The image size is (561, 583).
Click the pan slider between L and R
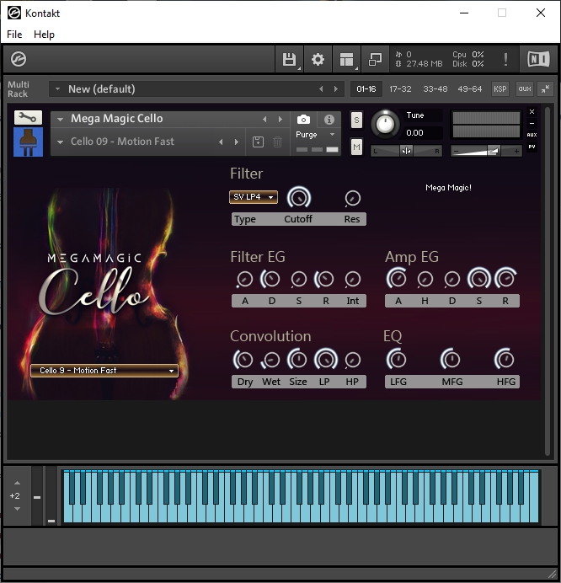pos(407,151)
